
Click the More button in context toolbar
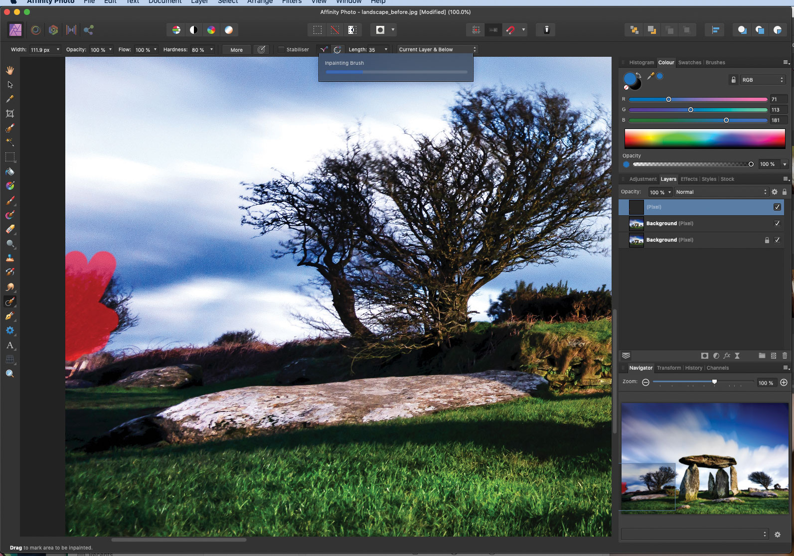pos(236,50)
